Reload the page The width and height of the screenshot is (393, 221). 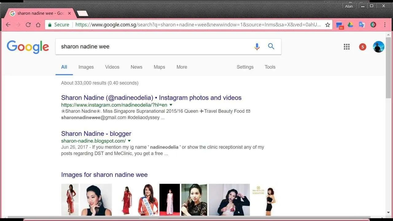pos(28,25)
